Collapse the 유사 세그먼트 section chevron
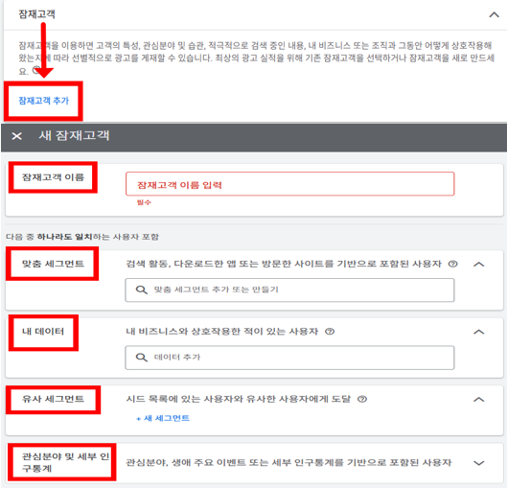The width and height of the screenshot is (507, 488). (x=479, y=400)
